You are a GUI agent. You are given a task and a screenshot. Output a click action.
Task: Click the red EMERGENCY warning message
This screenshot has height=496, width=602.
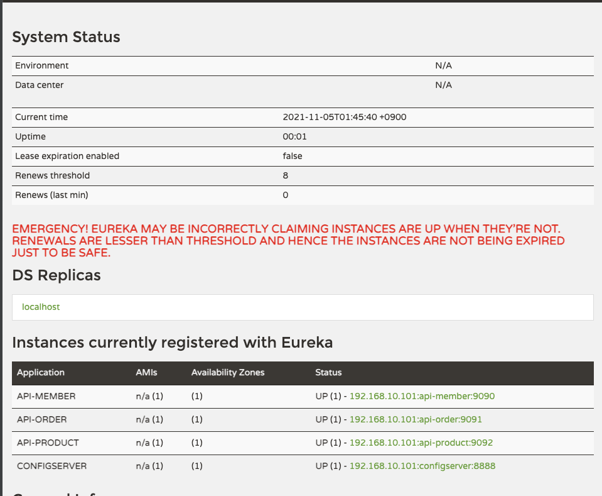coord(288,240)
